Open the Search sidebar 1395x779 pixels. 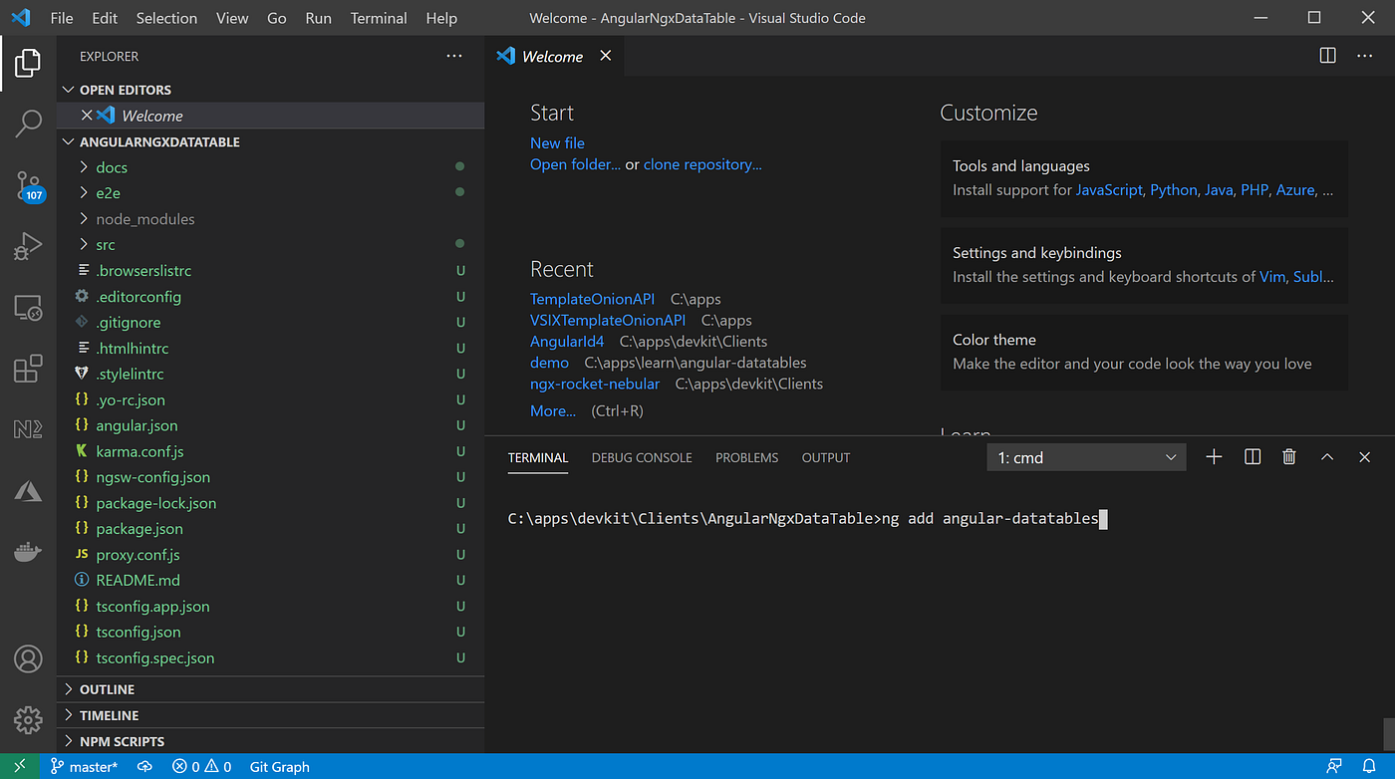[28, 124]
